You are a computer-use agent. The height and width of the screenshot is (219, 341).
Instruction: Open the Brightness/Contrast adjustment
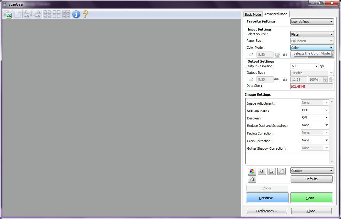tap(262, 171)
